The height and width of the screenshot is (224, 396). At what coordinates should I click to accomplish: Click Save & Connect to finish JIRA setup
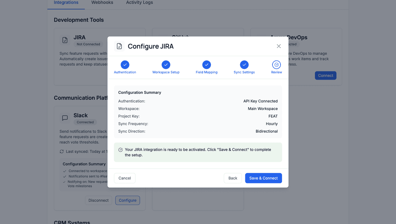tap(263, 178)
